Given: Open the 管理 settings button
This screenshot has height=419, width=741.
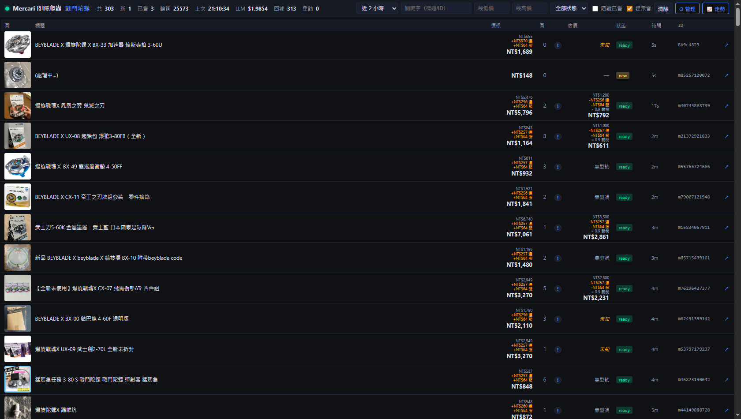Looking at the screenshot, I should coord(687,9).
